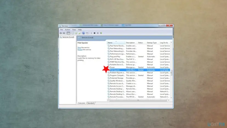Toggle the Show/Hide Console Tree toolbar icon
The width and height of the screenshot is (227, 128).
click(68, 33)
